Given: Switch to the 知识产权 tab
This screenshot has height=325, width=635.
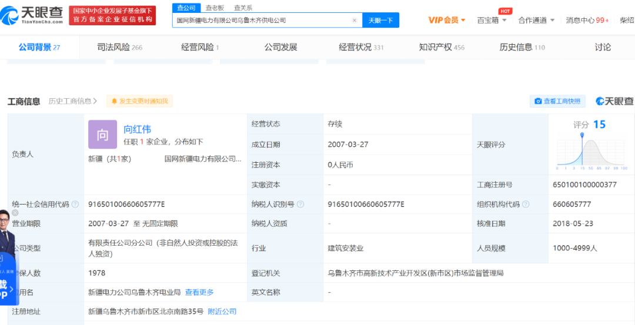Looking at the screenshot, I should [441, 48].
